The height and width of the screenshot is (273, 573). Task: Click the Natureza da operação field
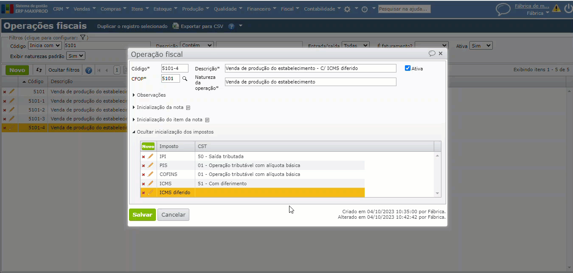tap(310, 82)
